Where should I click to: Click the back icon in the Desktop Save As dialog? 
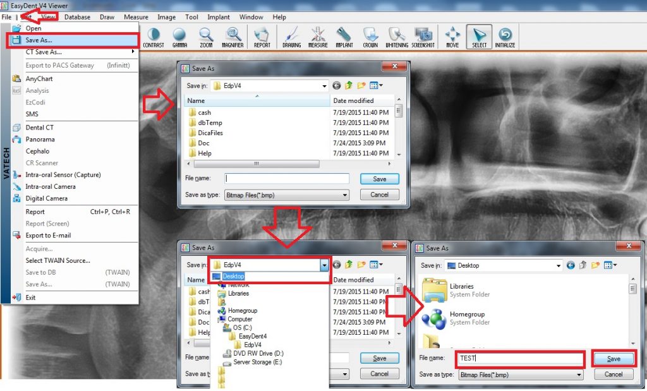point(571,265)
